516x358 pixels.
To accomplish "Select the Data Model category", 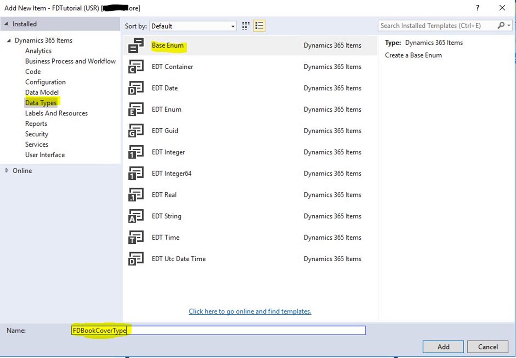I will pos(42,92).
